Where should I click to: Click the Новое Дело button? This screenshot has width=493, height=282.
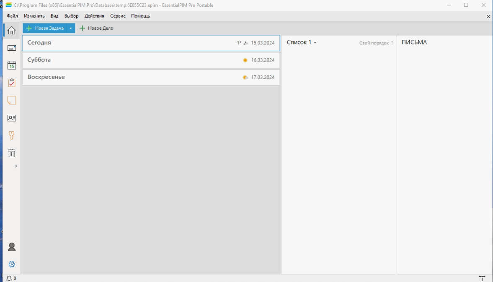coord(96,28)
